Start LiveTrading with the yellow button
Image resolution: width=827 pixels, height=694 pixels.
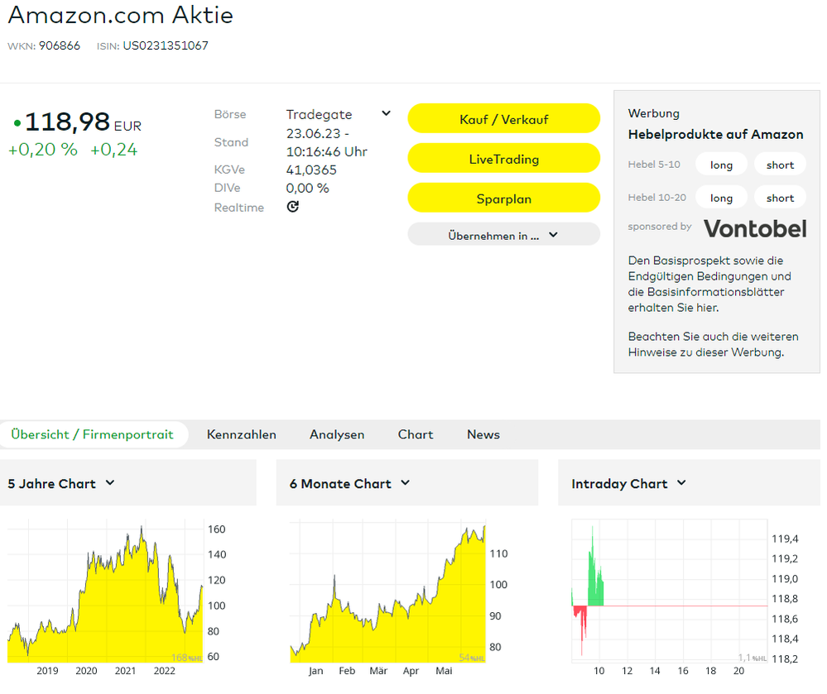coord(503,159)
